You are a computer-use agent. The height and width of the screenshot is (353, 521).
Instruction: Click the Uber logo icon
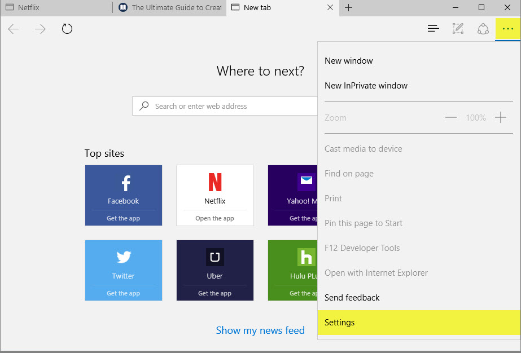215,257
